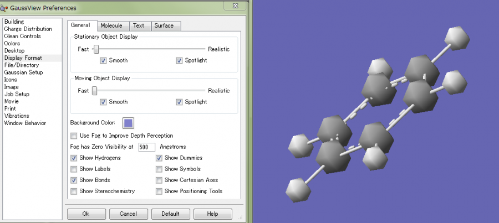Choose the Colors category
499x223 pixels.
point(12,44)
